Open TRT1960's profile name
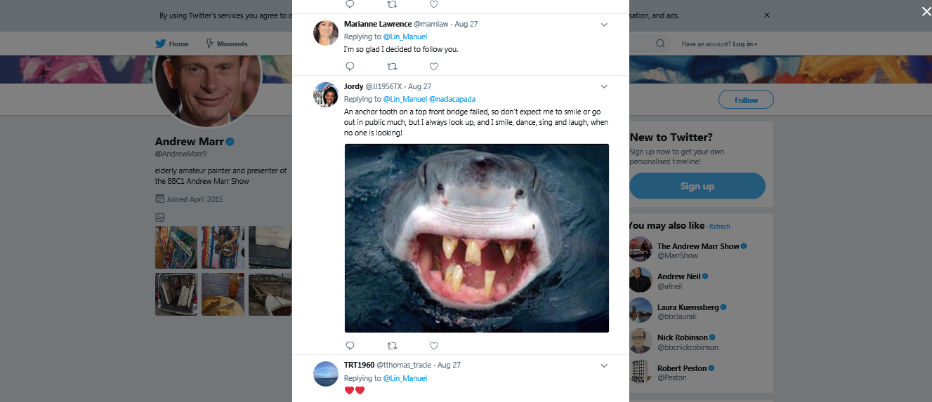 click(360, 365)
